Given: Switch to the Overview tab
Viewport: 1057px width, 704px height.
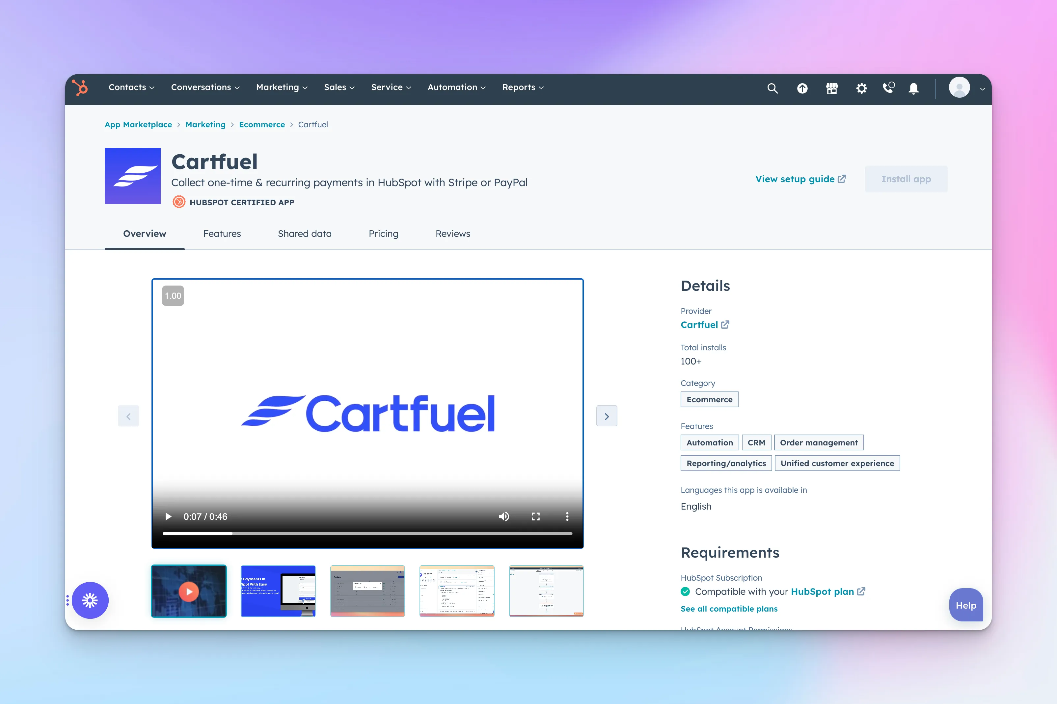Looking at the screenshot, I should pyautogui.click(x=145, y=234).
